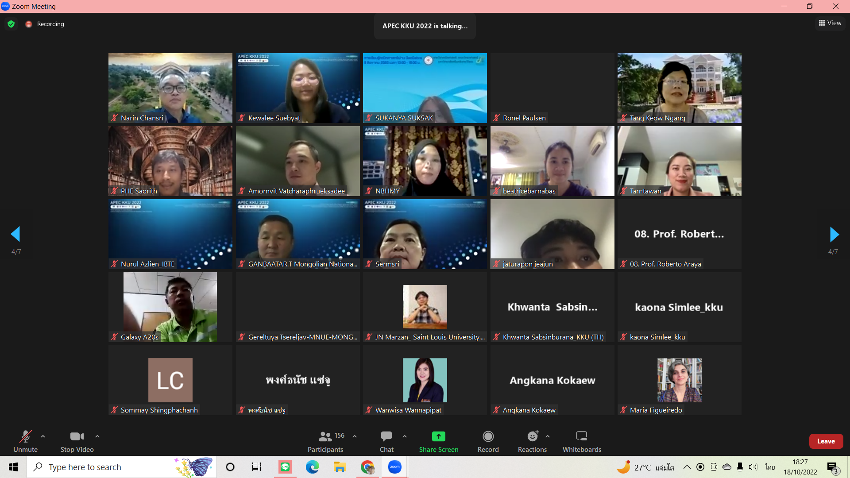Open the Participants panel icon

(x=325, y=436)
